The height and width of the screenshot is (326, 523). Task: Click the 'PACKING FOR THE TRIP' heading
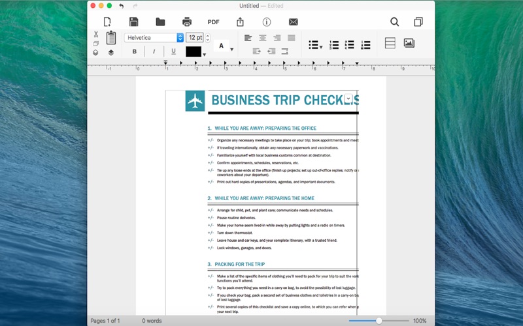pos(240,264)
